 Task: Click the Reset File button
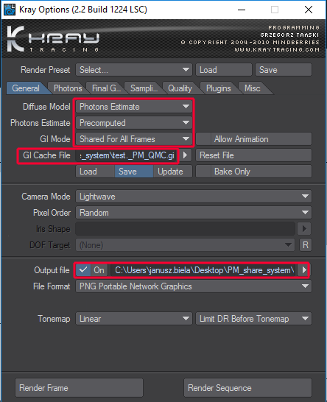click(253, 155)
